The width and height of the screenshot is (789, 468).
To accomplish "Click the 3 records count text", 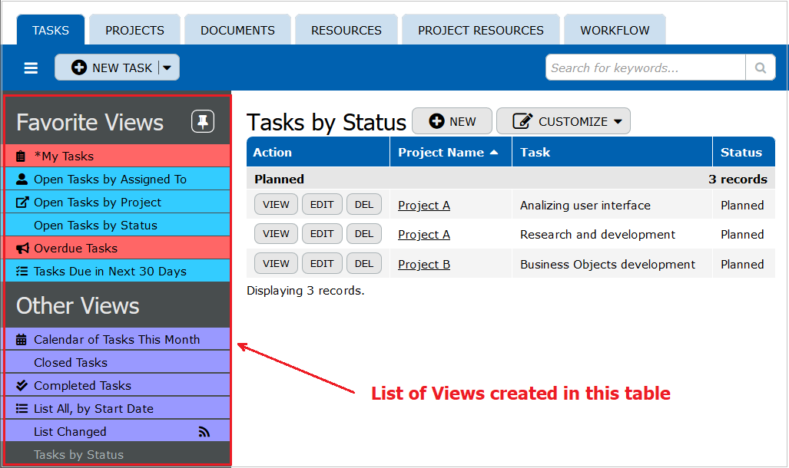I will click(738, 179).
